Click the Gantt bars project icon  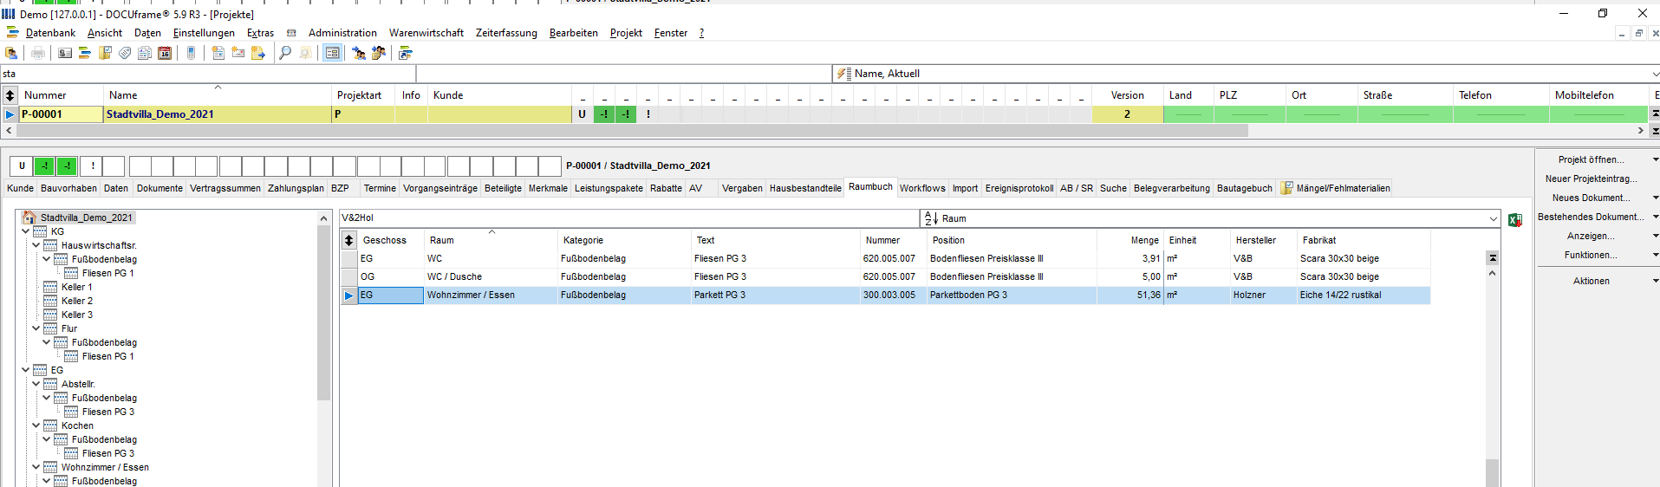coord(85,53)
